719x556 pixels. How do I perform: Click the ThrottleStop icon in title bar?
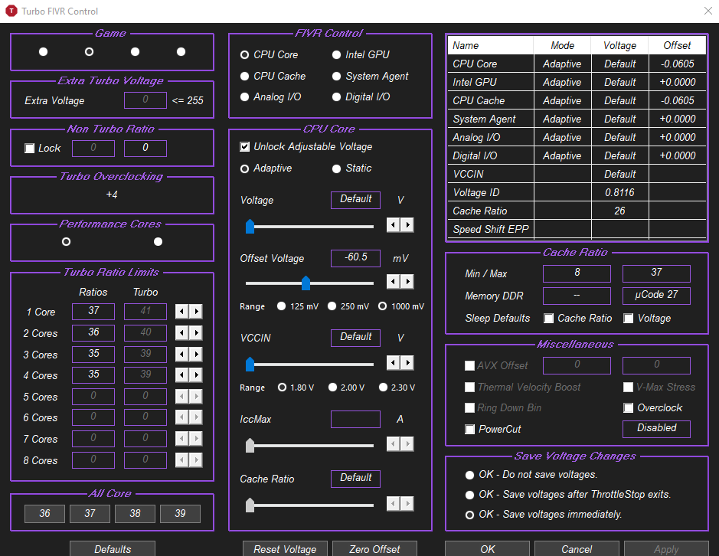[11, 11]
